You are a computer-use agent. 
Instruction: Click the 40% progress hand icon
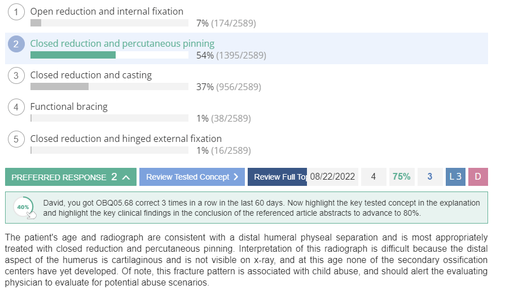tap(24, 208)
